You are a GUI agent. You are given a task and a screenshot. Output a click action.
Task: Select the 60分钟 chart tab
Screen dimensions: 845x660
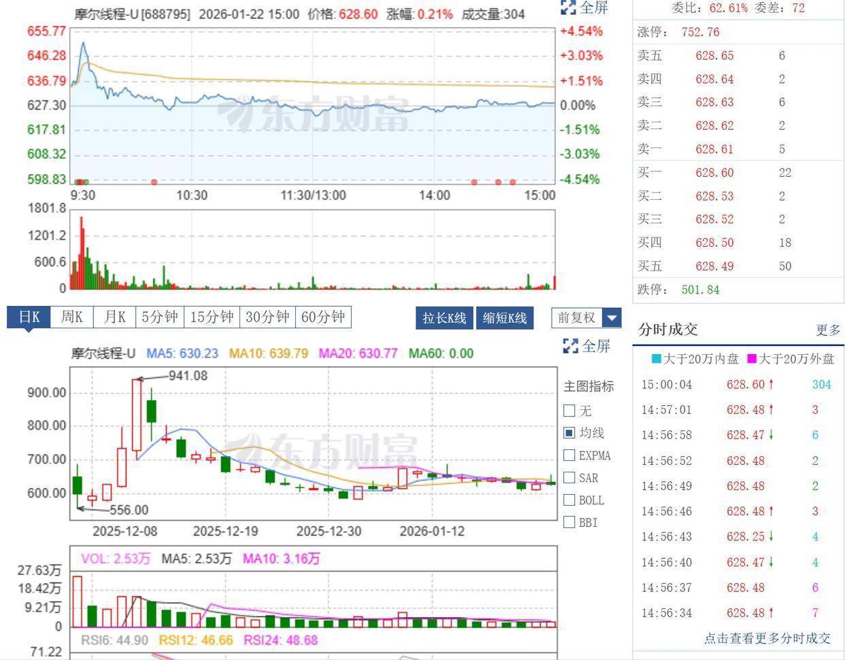point(323,317)
